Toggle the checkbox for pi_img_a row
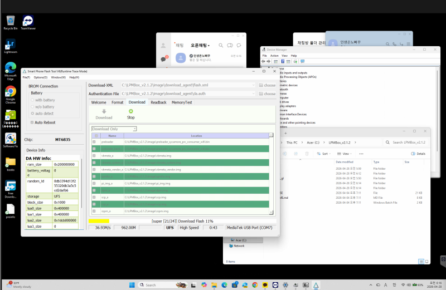 [94, 184]
